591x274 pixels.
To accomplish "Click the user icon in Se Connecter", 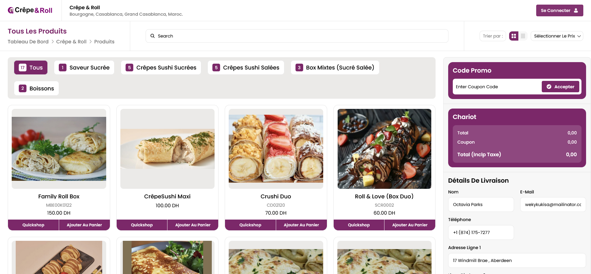I will pos(576,10).
